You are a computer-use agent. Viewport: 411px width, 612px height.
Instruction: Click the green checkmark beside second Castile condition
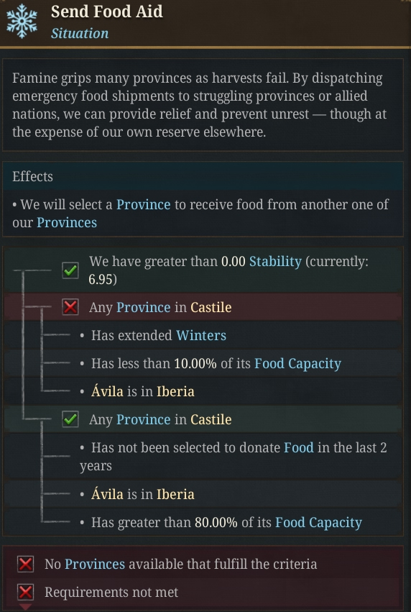click(x=70, y=419)
